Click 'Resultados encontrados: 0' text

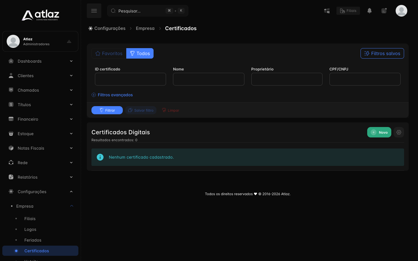pyautogui.click(x=114, y=140)
